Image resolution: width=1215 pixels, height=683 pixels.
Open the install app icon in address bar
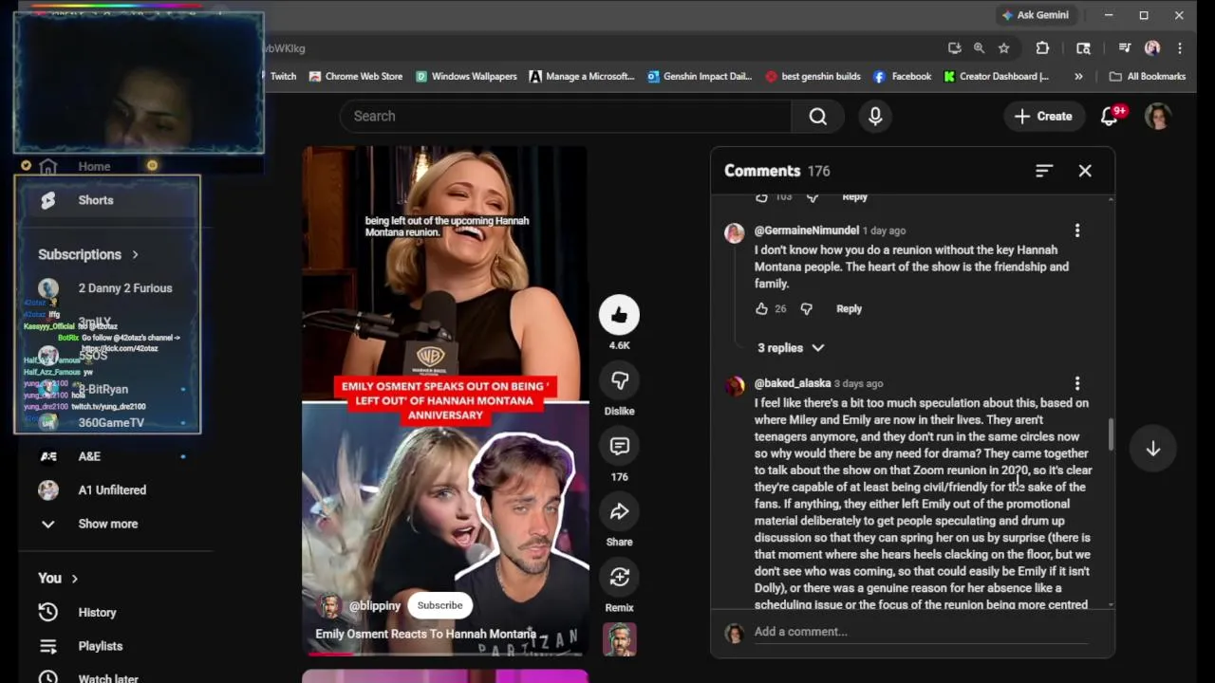[954, 48]
